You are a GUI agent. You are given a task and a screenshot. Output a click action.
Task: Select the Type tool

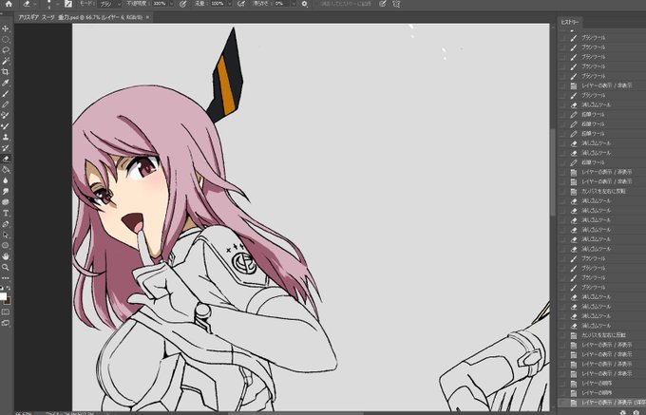click(6, 214)
